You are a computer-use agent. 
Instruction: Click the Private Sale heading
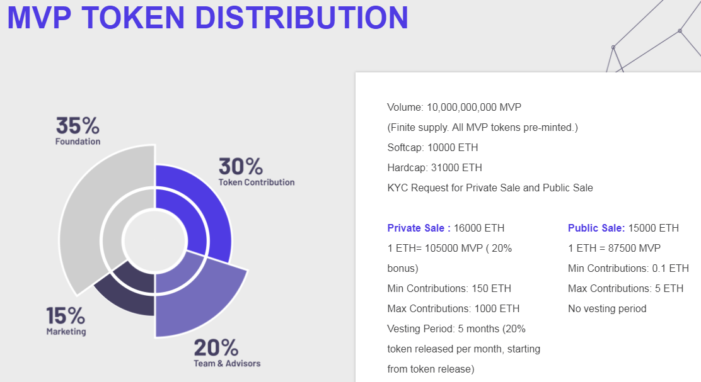click(419, 228)
